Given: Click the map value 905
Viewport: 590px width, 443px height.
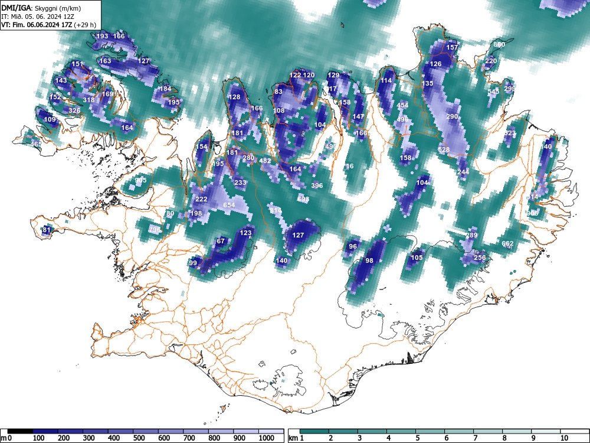Looking at the screenshot, I should (141, 180).
